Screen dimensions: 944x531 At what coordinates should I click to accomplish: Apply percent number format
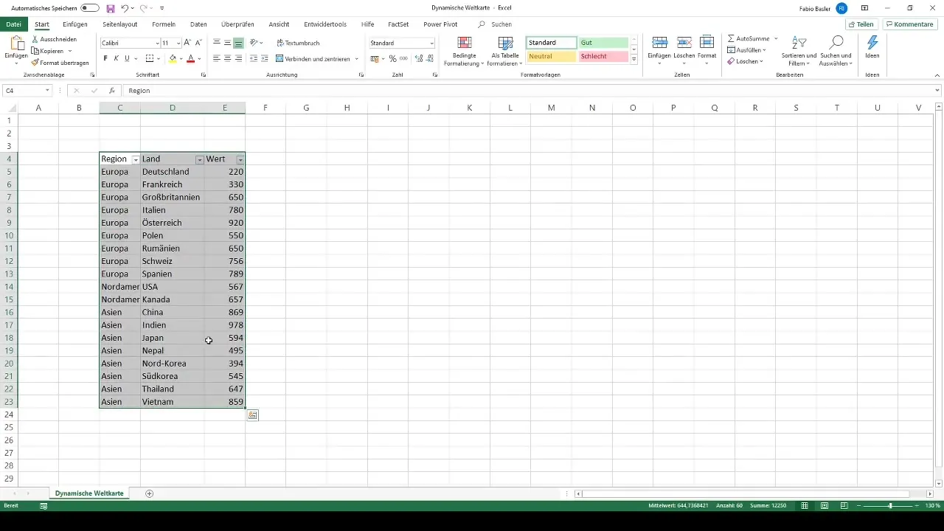pyautogui.click(x=392, y=58)
